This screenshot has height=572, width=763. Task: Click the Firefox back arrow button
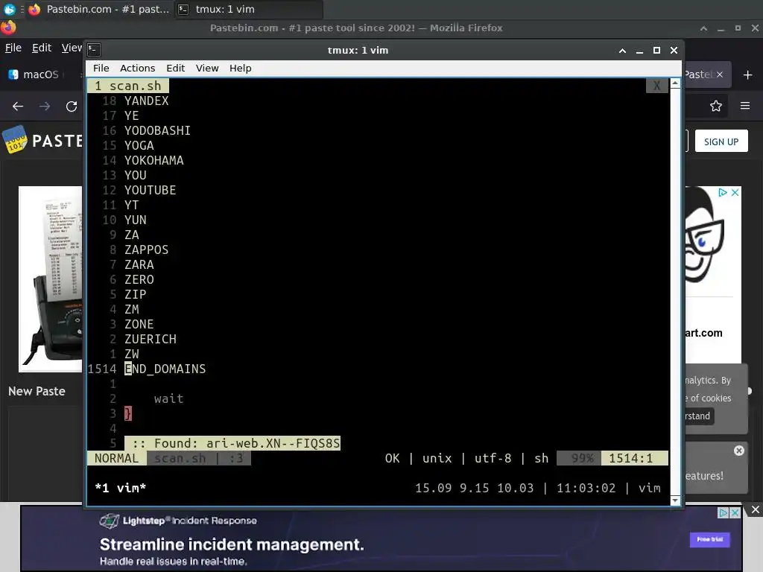18,106
